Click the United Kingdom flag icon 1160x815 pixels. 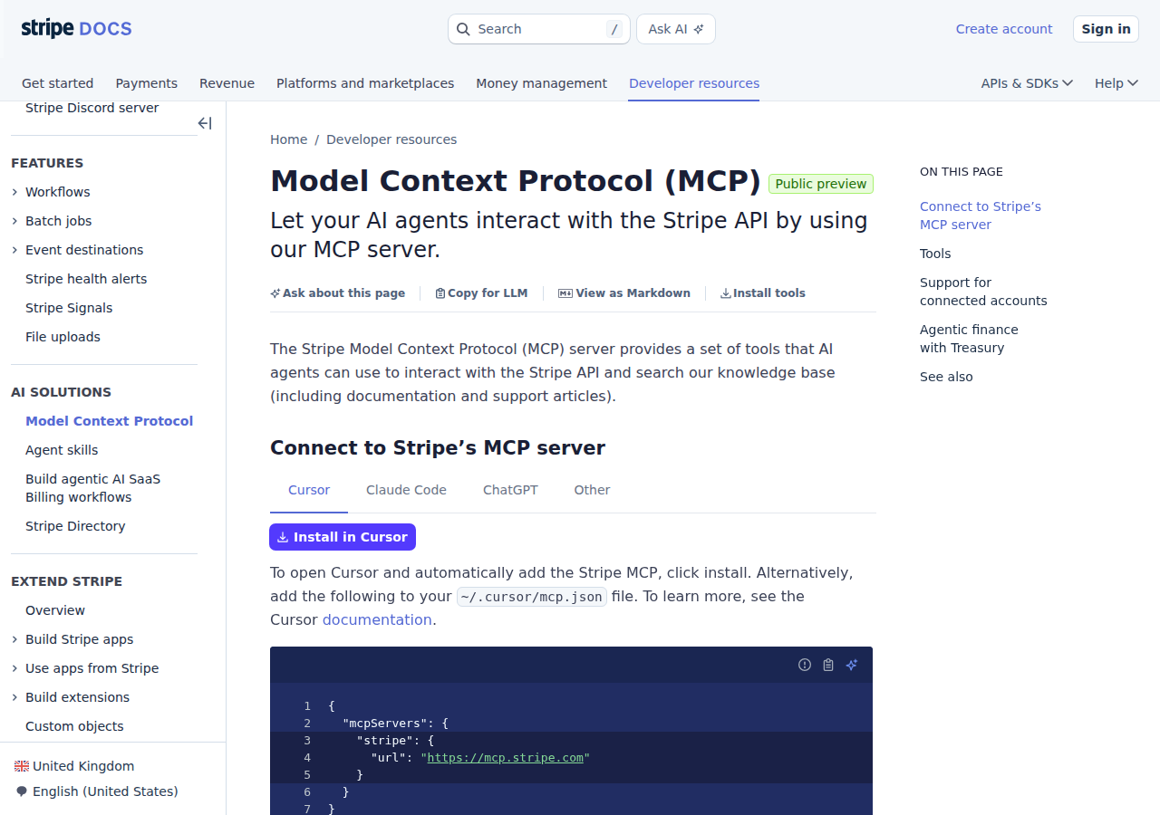[x=22, y=766]
